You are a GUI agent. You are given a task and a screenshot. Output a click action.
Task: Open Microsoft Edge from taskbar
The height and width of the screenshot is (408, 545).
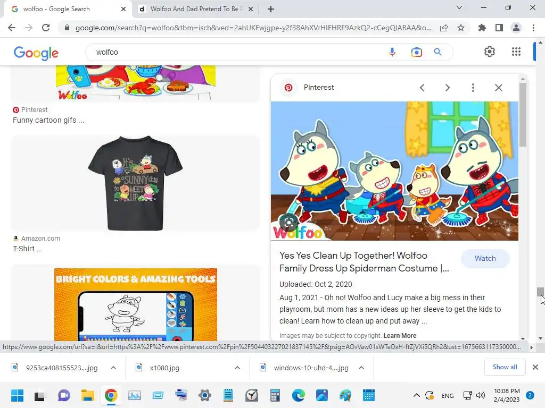coord(298,395)
